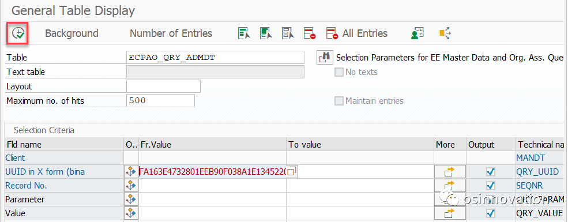Click the UUID Fr.Value field with FA163E value
The height and width of the screenshot is (222, 568).
tap(213, 172)
